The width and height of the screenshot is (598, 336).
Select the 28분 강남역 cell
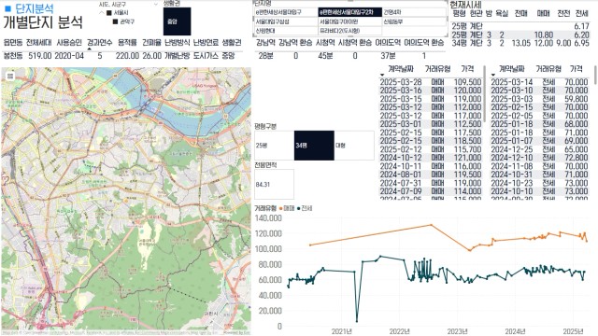pos(265,56)
